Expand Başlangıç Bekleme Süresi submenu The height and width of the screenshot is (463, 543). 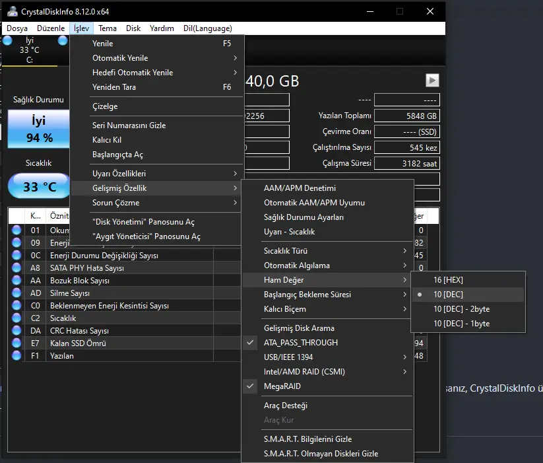(328, 294)
